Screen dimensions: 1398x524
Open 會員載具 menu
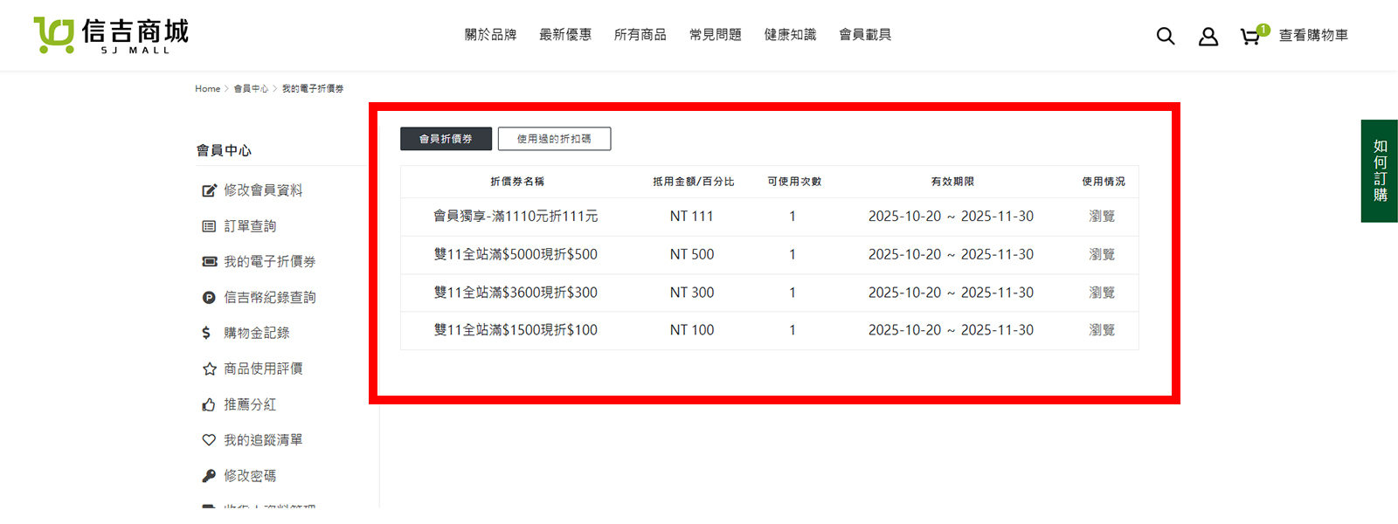coord(865,35)
